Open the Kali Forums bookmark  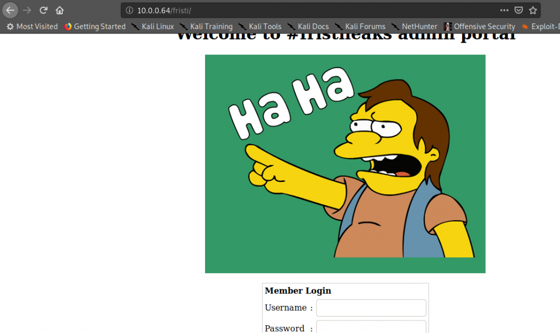point(360,26)
